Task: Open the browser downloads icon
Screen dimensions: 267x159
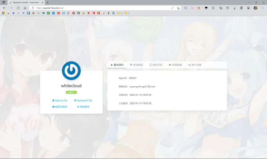Action: pyautogui.click(x=235, y=8)
